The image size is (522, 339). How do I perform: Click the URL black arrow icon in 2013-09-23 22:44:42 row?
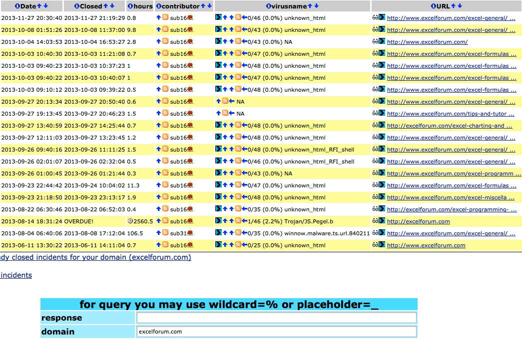pos(382,185)
